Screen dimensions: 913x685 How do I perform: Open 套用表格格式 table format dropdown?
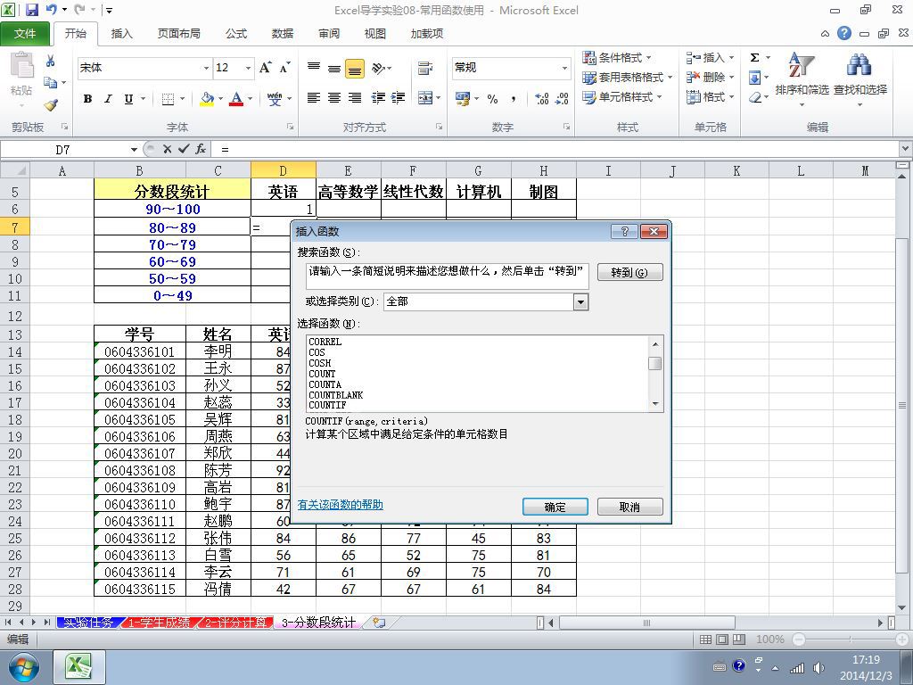point(627,77)
